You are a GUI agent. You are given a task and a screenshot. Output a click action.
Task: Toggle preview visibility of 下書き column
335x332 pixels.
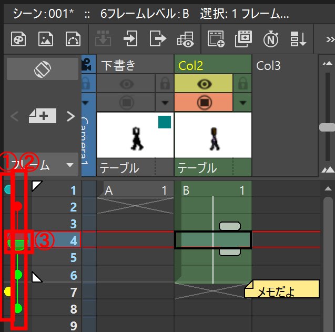coord(126,83)
